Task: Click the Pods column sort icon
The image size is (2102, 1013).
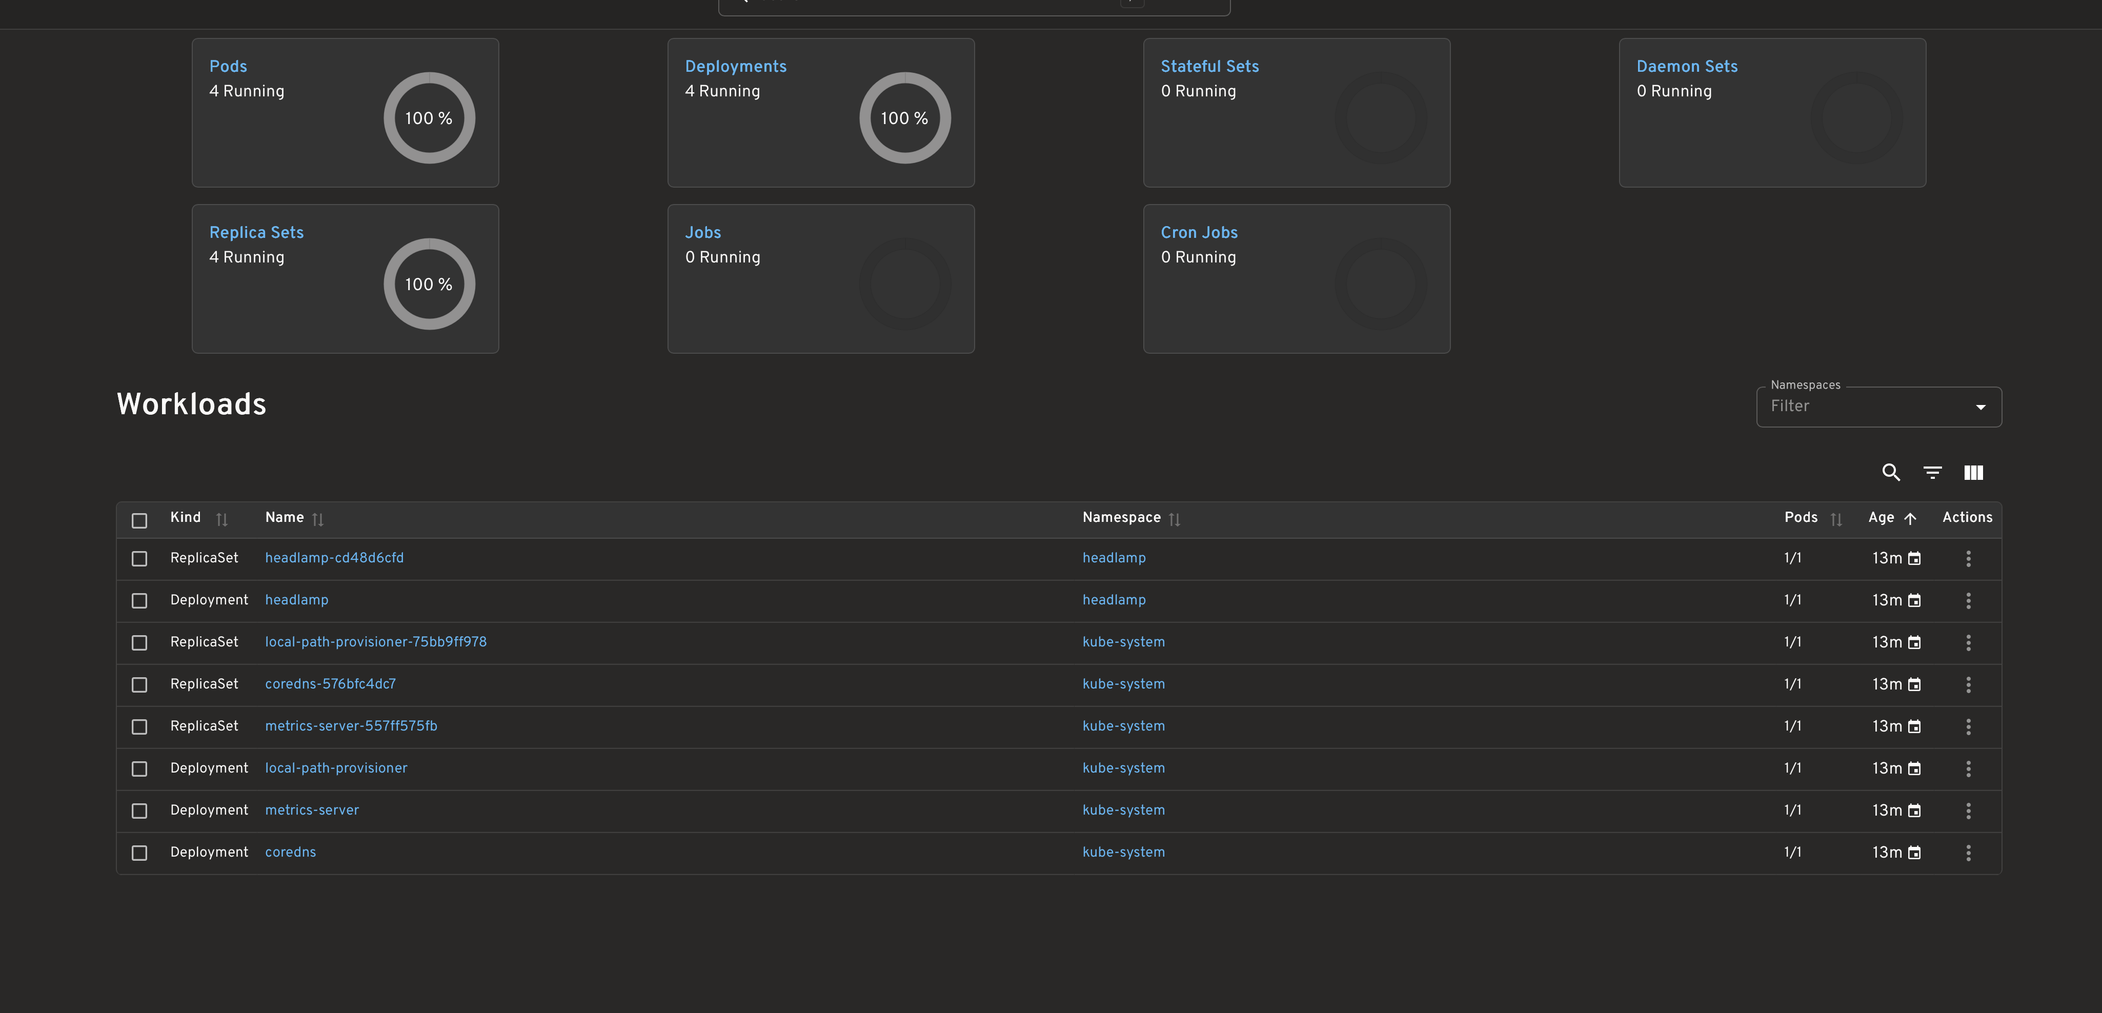Action: 1836,518
